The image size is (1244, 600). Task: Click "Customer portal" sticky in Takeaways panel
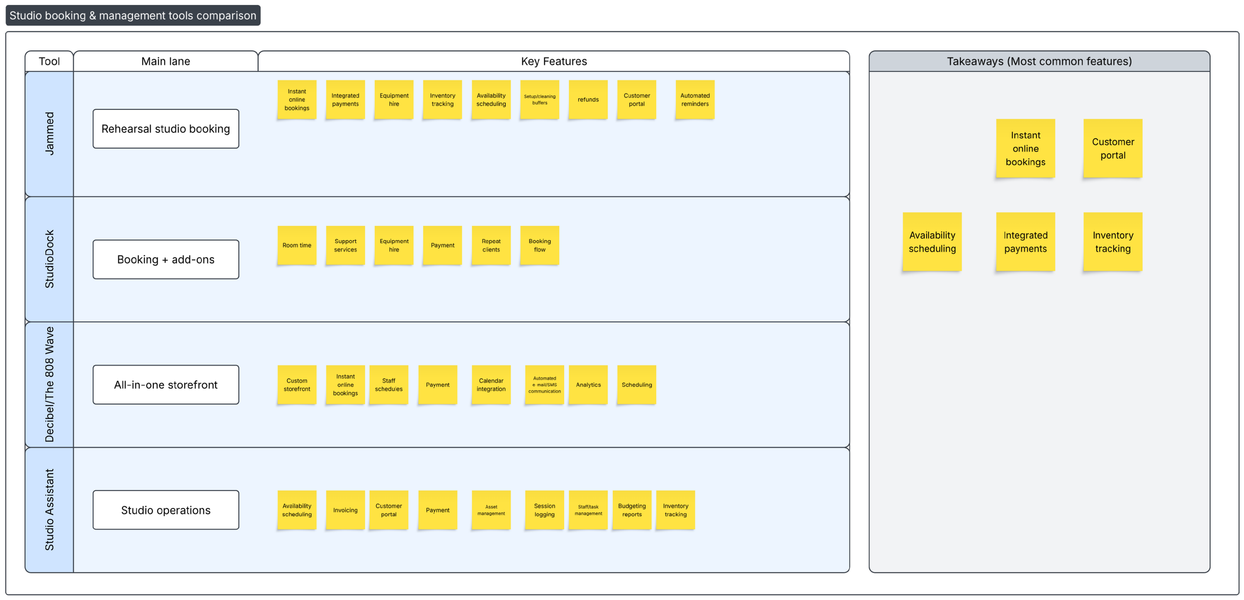(1113, 148)
